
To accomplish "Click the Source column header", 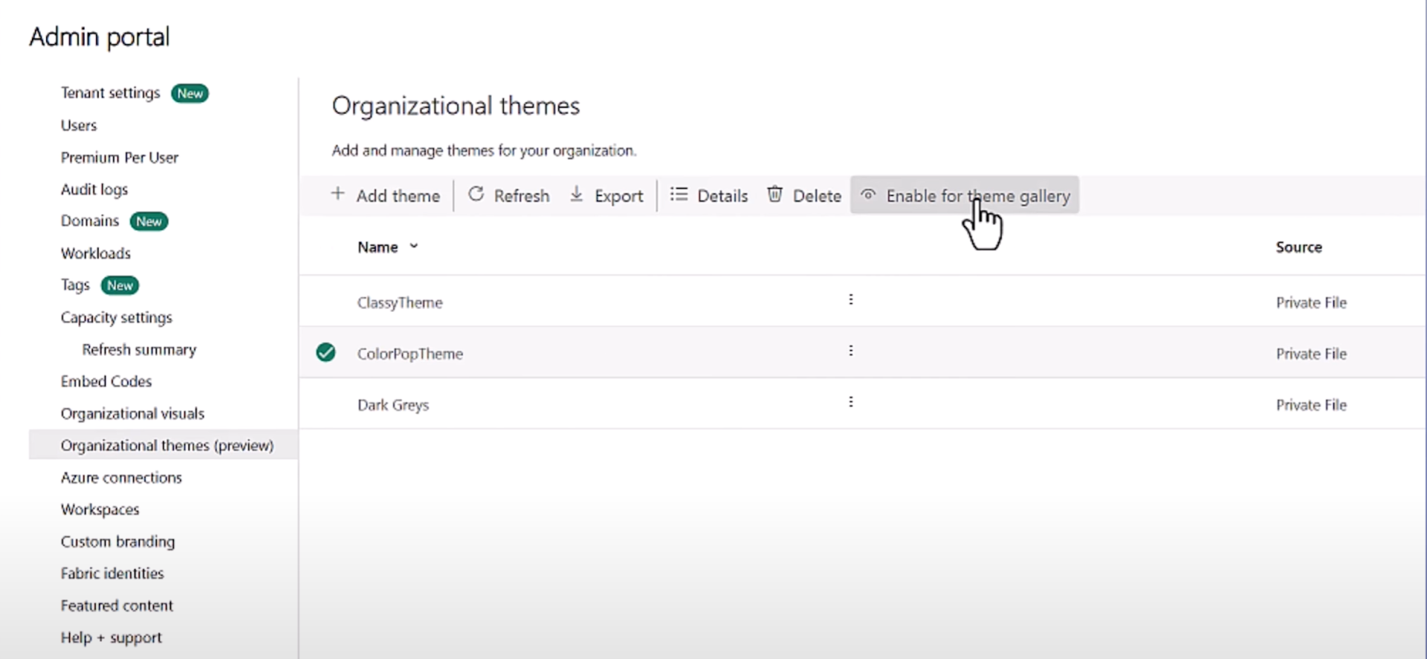I will 1298,247.
